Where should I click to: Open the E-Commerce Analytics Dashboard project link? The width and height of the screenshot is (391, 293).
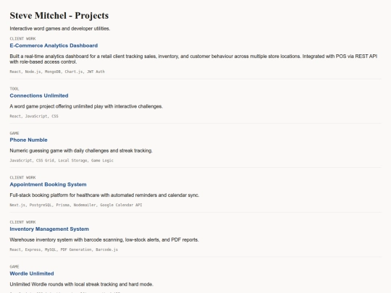click(x=54, y=46)
